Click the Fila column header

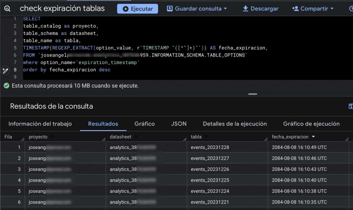pyautogui.click(x=8, y=137)
